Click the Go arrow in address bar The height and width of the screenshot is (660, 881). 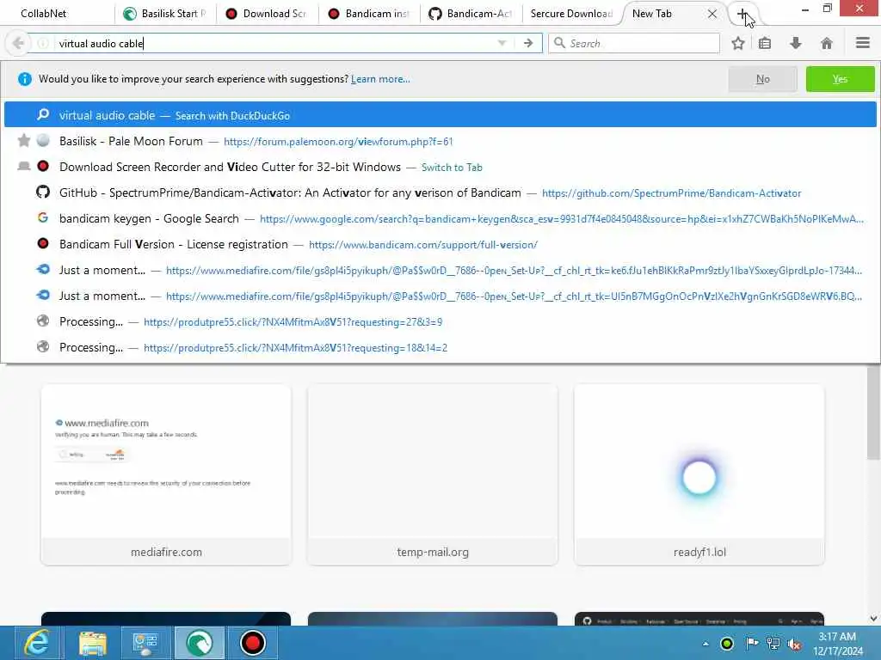coord(528,43)
